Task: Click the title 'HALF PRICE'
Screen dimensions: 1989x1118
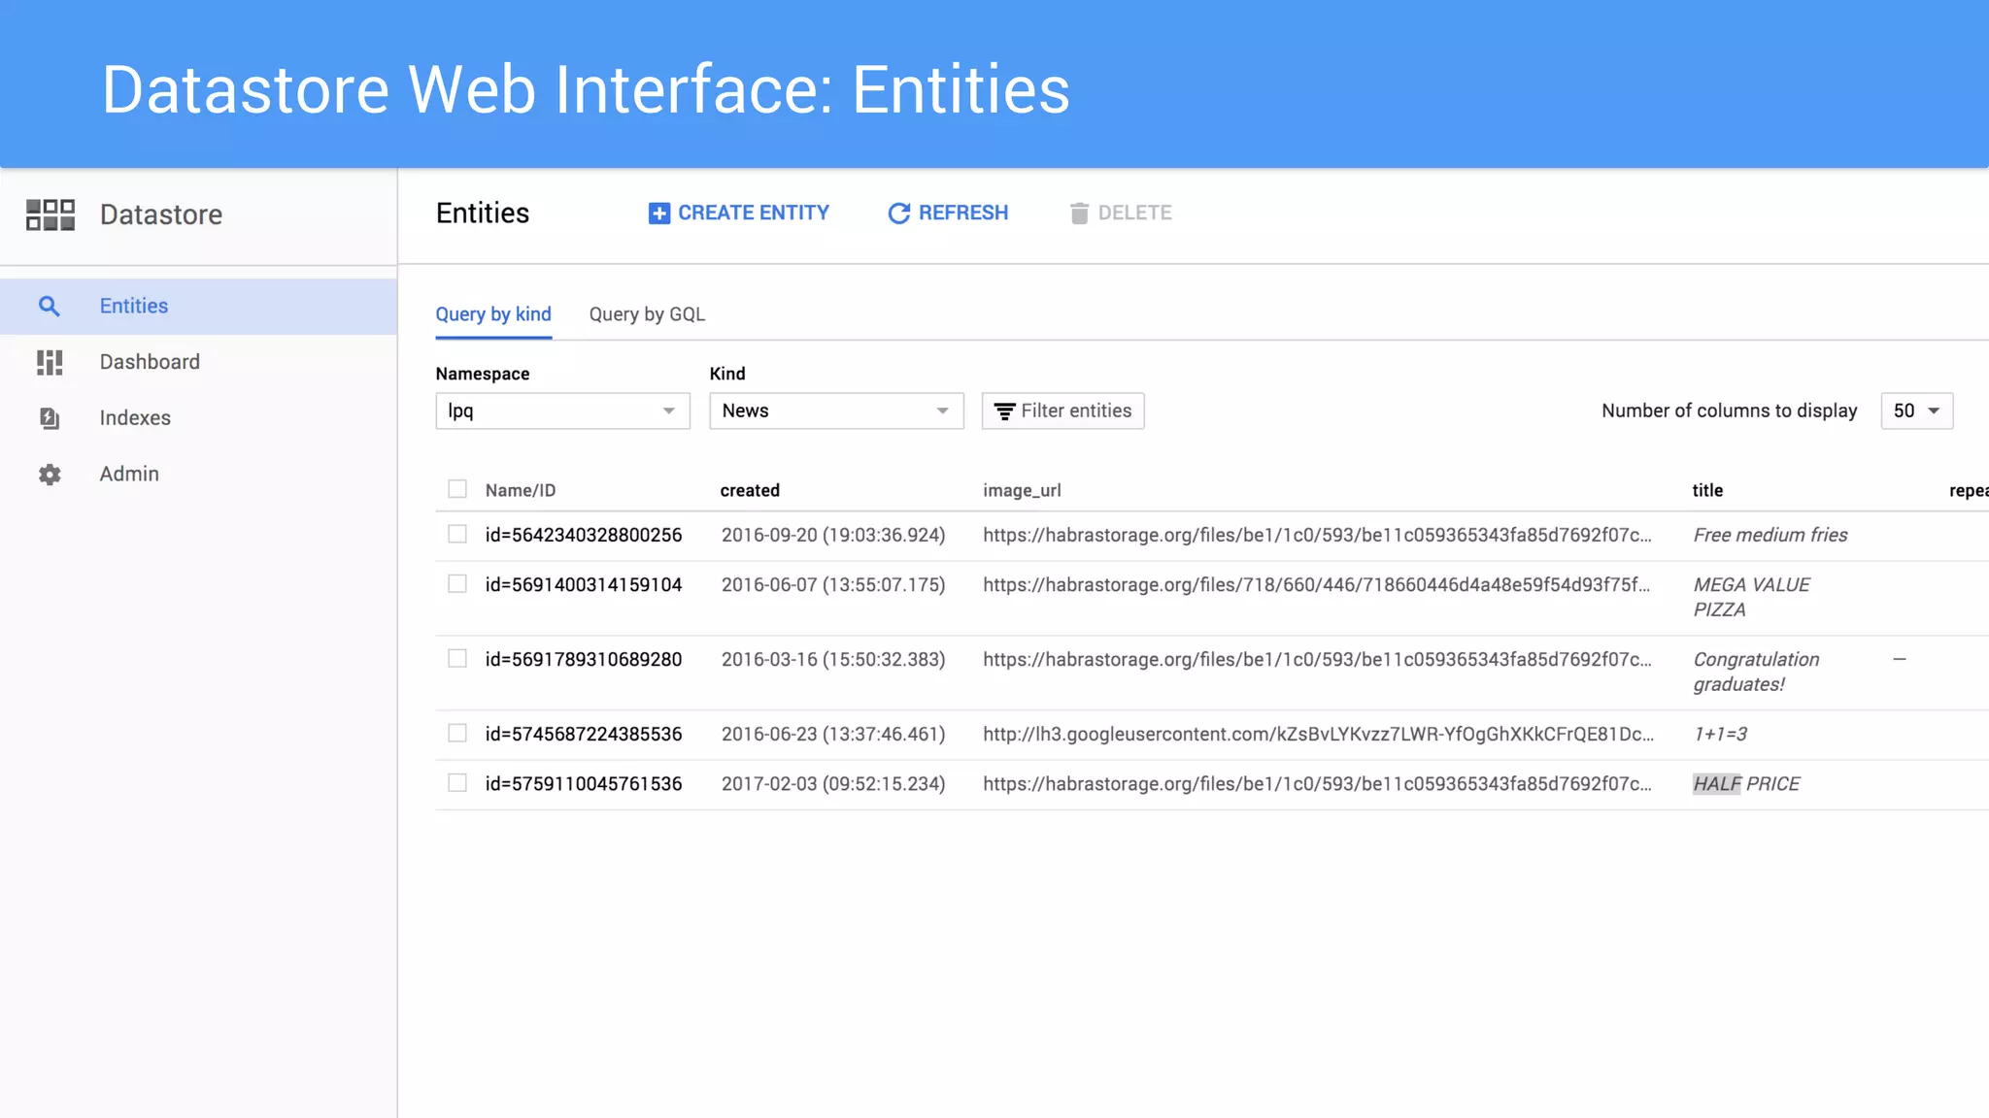Action: (x=1746, y=784)
